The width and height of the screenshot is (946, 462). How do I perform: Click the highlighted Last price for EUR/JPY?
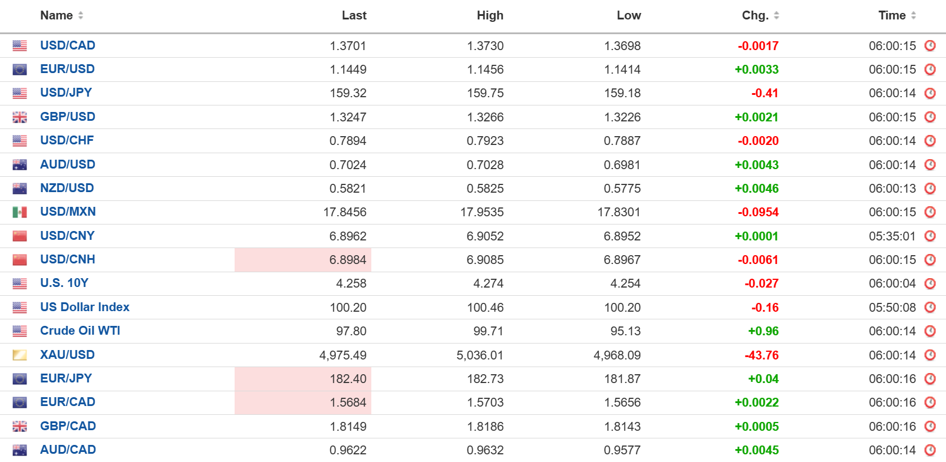tap(348, 379)
